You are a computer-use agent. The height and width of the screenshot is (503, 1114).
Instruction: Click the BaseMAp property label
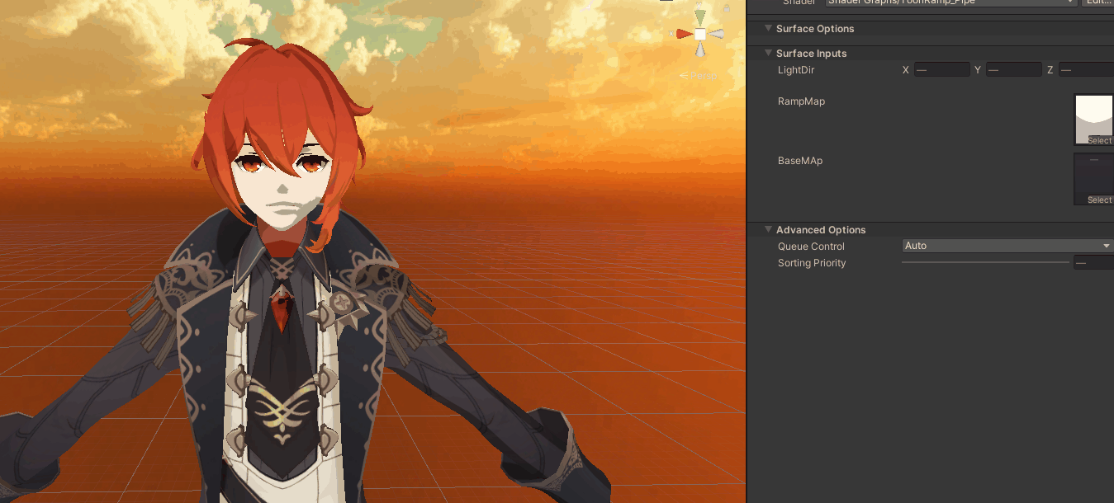point(800,161)
